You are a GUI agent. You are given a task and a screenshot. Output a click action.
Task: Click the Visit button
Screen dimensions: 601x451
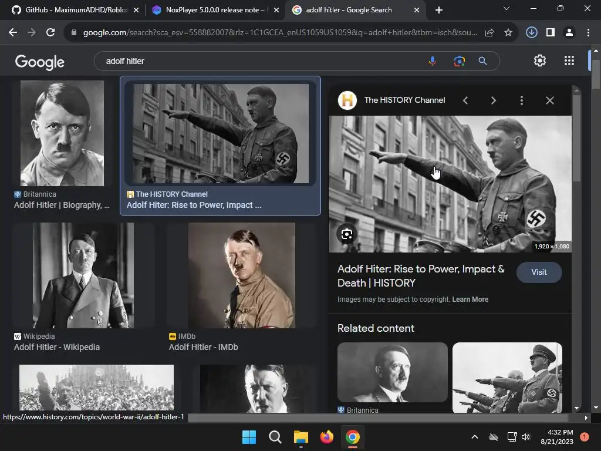click(539, 272)
